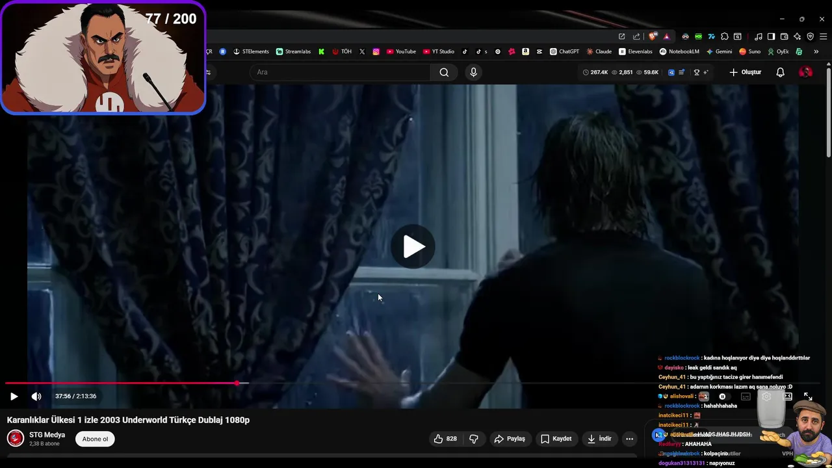832x468 pixels.
Task: Click the YouTube search magnifier button
Action: [x=444, y=72]
